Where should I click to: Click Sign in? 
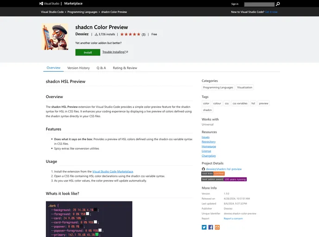pos(235,4)
